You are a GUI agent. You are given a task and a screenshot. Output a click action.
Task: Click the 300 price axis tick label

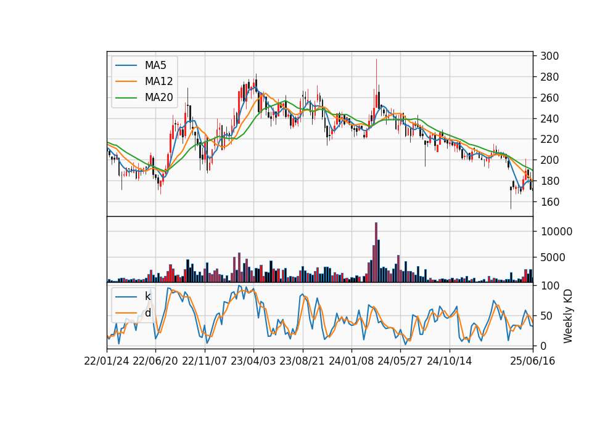(x=549, y=56)
